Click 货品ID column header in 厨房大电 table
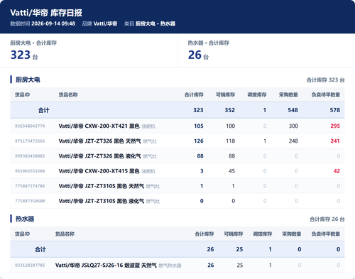 pyautogui.click(x=22, y=94)
